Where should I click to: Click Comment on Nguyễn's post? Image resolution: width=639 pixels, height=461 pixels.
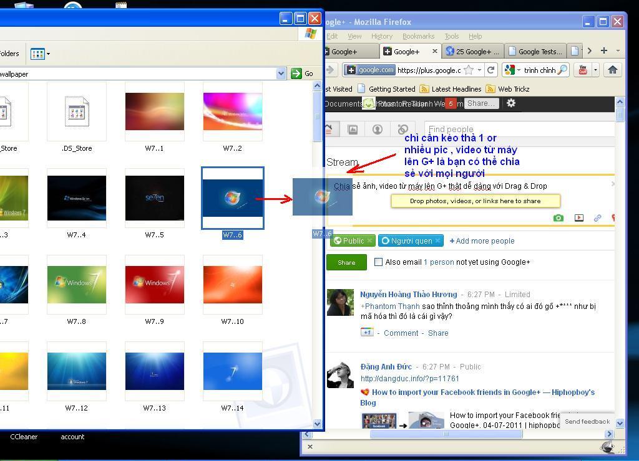tap(401, 333)
